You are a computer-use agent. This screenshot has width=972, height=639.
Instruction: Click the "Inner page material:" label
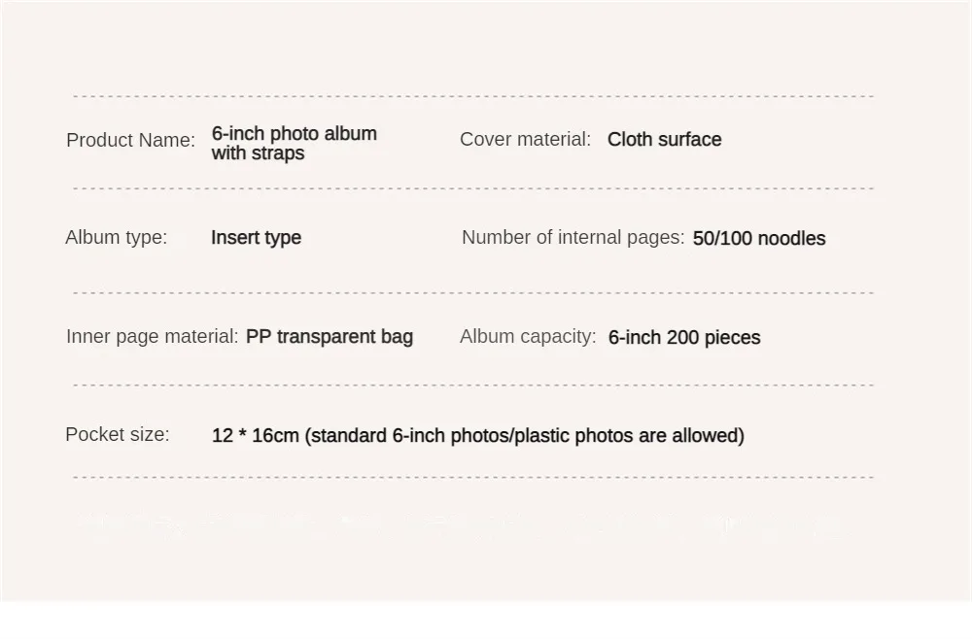coord(152,336)
